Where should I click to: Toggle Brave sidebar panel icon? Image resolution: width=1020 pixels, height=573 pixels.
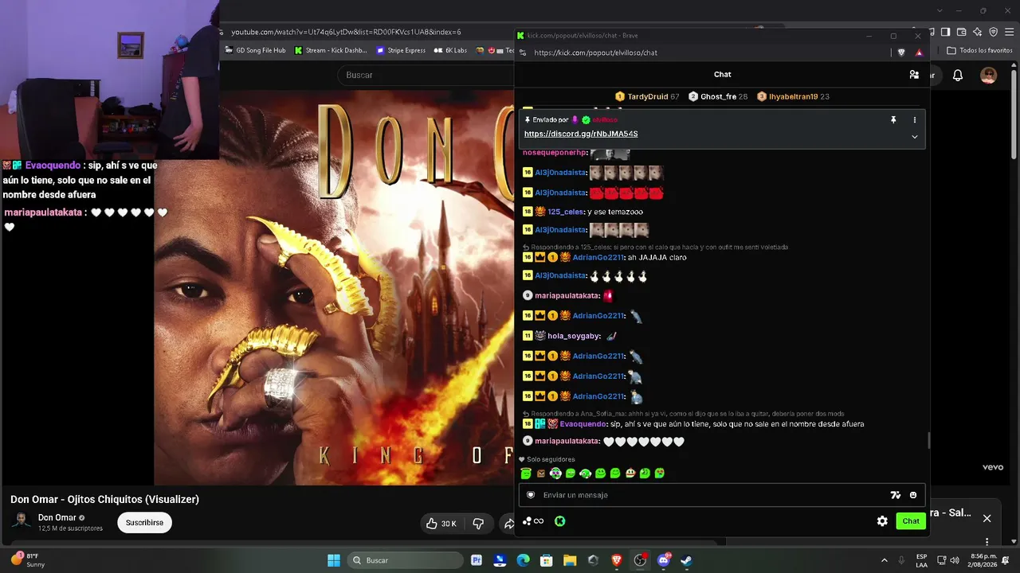point(945,32)
